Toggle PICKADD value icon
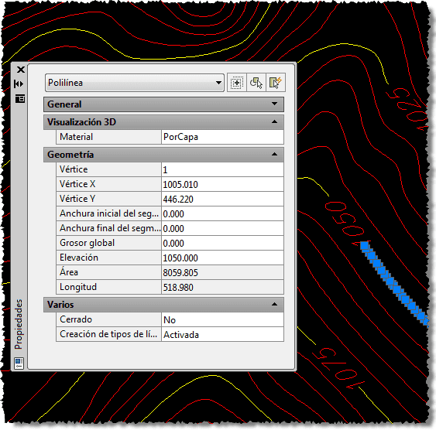 tap(237, 83)
